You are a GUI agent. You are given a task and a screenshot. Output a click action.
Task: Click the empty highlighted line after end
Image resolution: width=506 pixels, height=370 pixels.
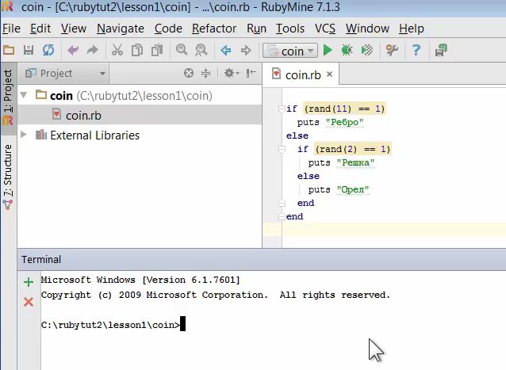[393, 230]
